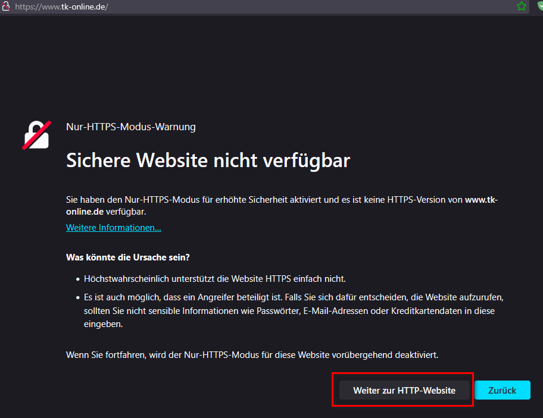Image resolution: width=543 pixels, height=418 pixels.
Task: Continue via 'Weiter zur HTTP-Website' button
Action: 404,390
